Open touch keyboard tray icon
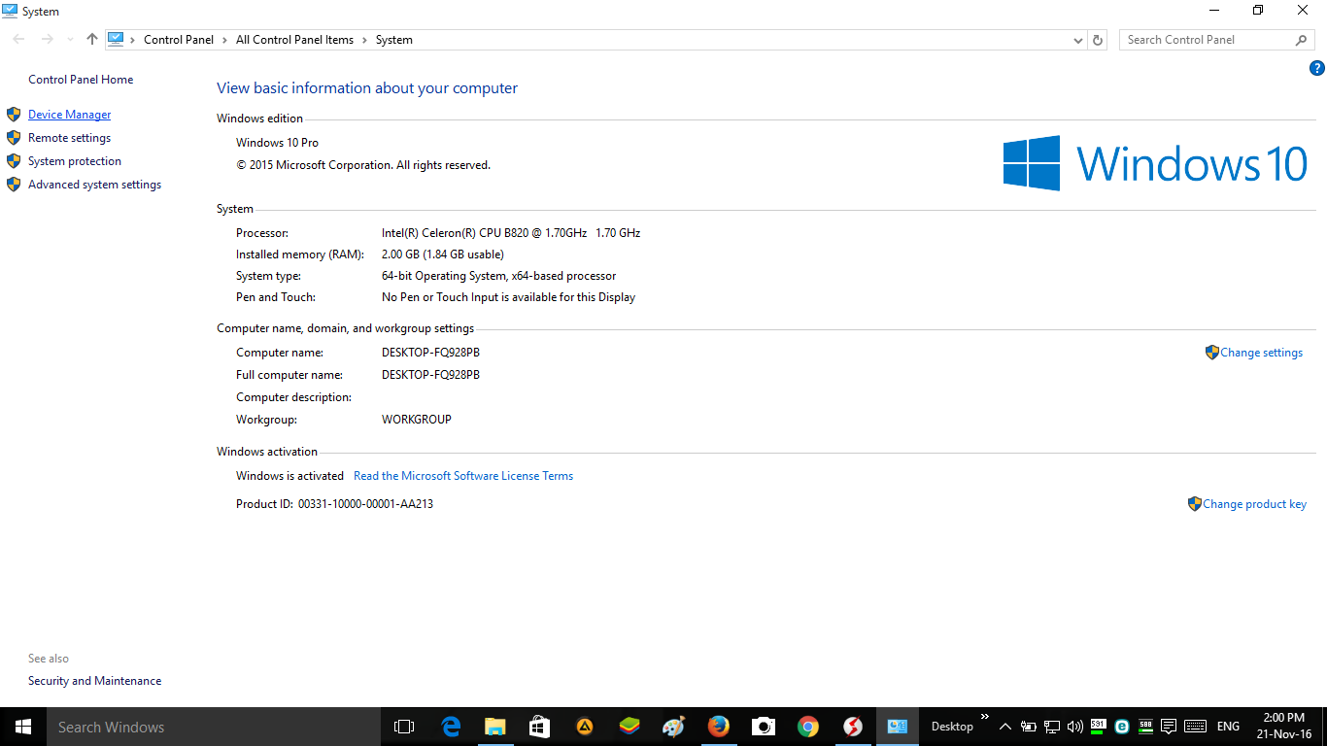The height and width of the screenshot is (746, 1327). (x=1196, y=727)
